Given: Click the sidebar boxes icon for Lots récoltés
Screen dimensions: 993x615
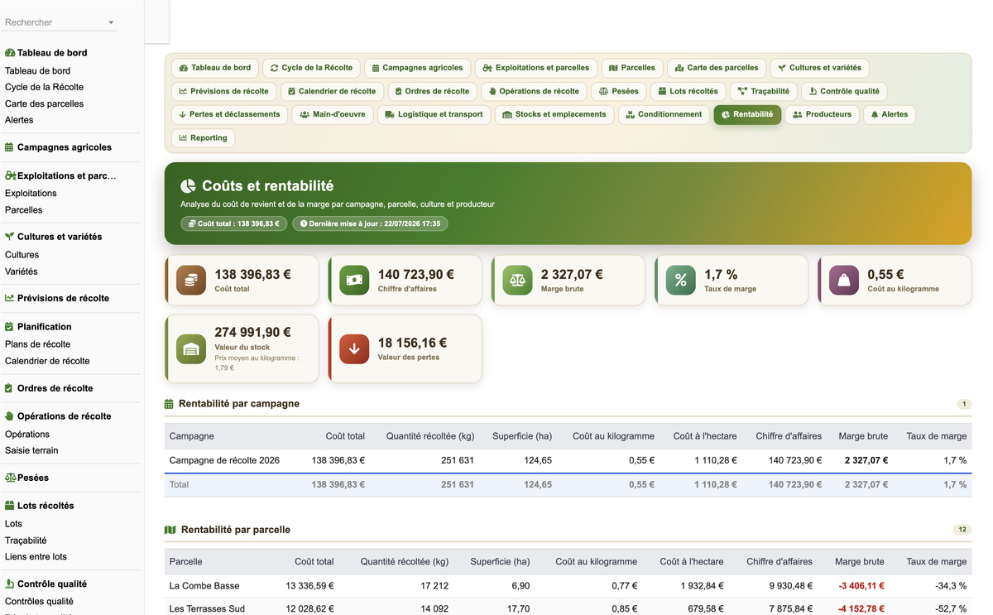Looking at the screenshot, I should click(x=10, y=506).
